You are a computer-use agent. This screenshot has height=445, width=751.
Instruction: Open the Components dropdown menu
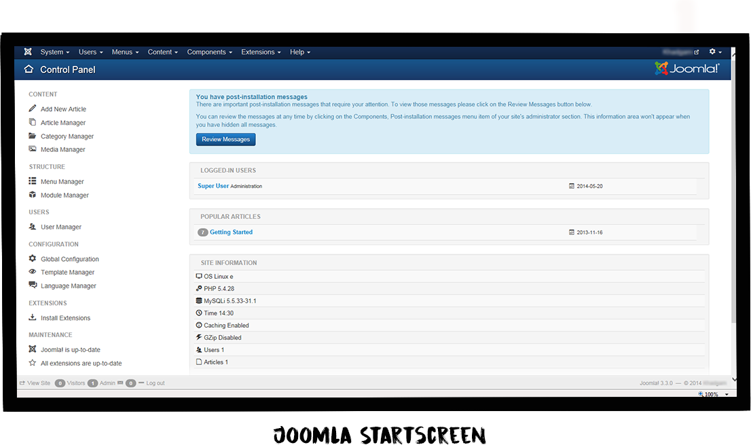(209, 52)
